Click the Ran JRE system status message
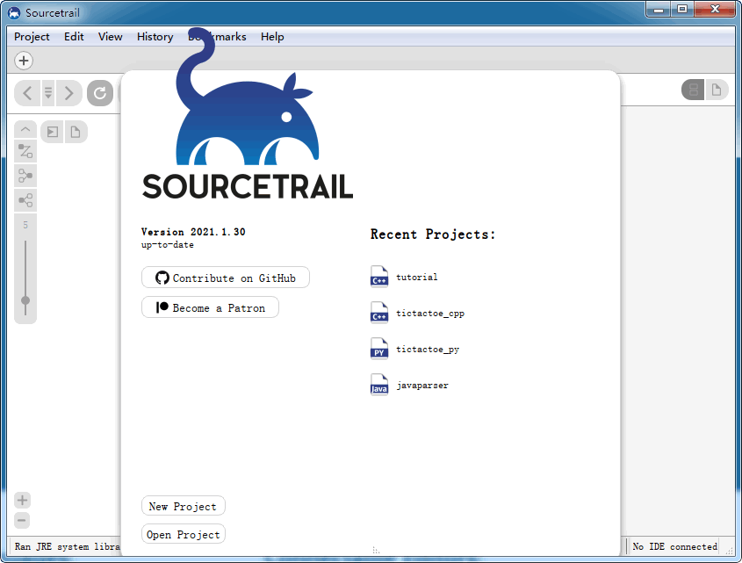This screenshot has width=742, height=563. (68, 546)
